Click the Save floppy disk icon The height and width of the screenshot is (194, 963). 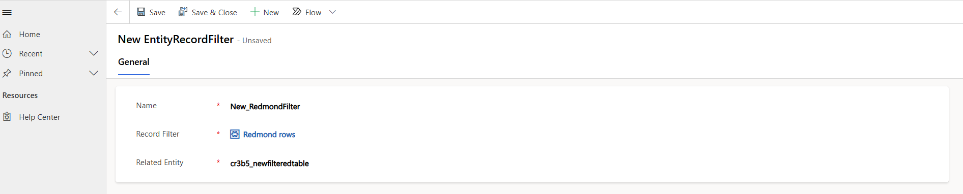[x=141, y=12]
